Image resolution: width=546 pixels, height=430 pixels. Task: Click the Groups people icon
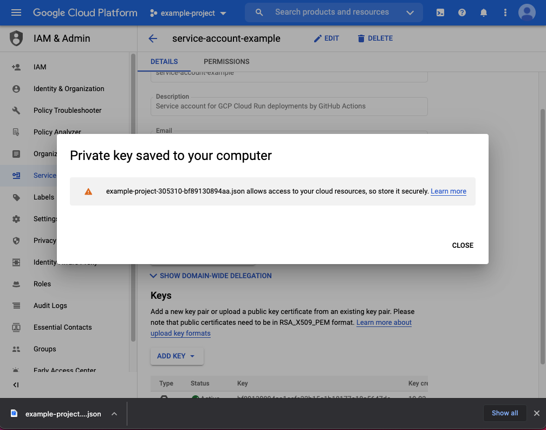point(16,349)
